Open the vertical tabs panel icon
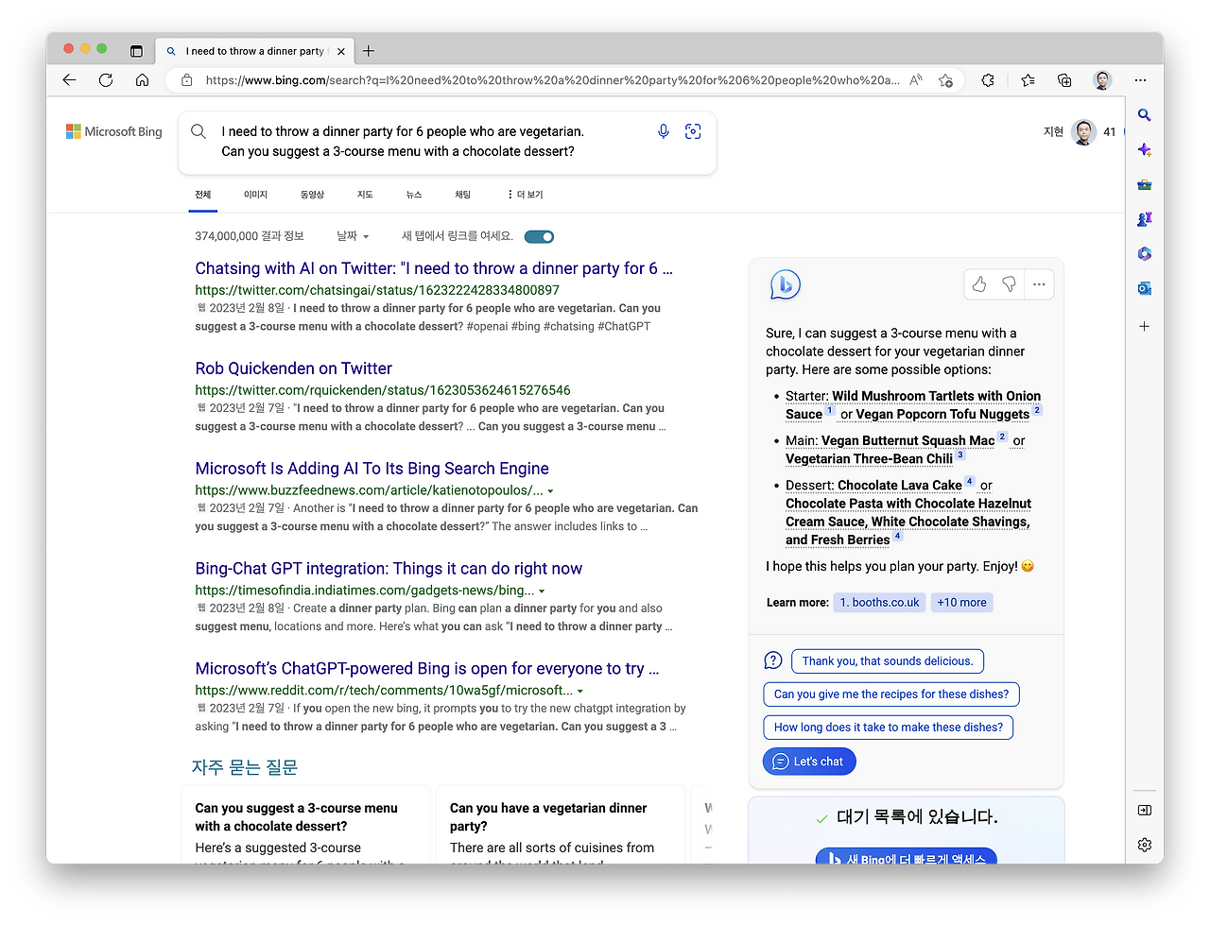The height and width of the screenshot is (925, 1210). (136, 51)
